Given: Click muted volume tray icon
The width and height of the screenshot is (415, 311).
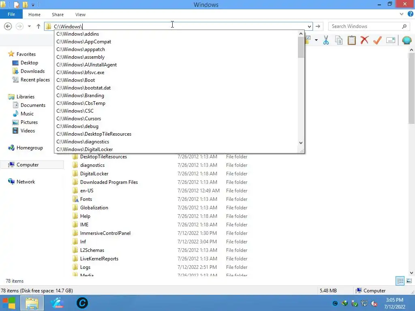Looking at the screenshot, I should [374, 303].
